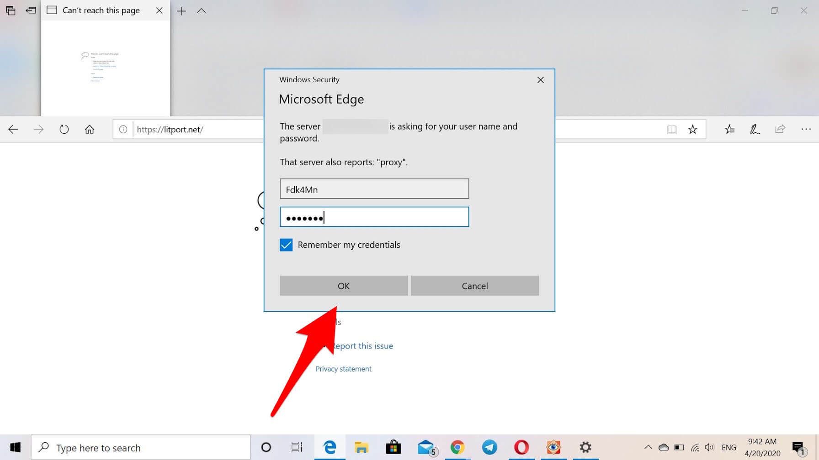This screenshot has height=460, width=819.
Task: Click the password field
Action: tap(374, 217)
